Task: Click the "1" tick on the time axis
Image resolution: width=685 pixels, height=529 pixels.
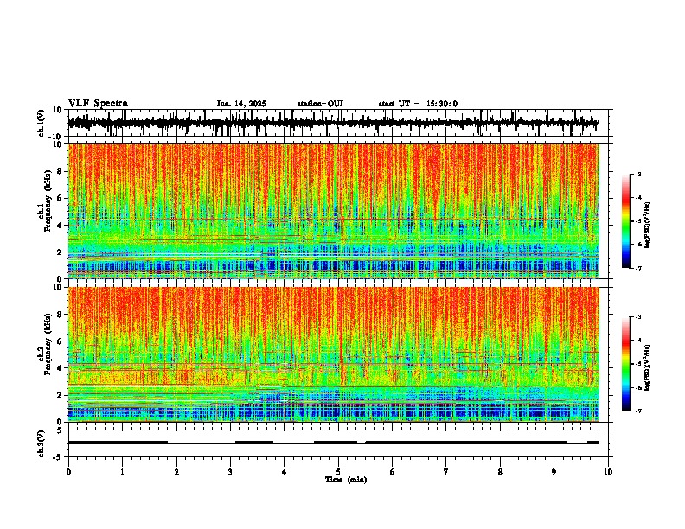Action: click(x=122, y=472)
